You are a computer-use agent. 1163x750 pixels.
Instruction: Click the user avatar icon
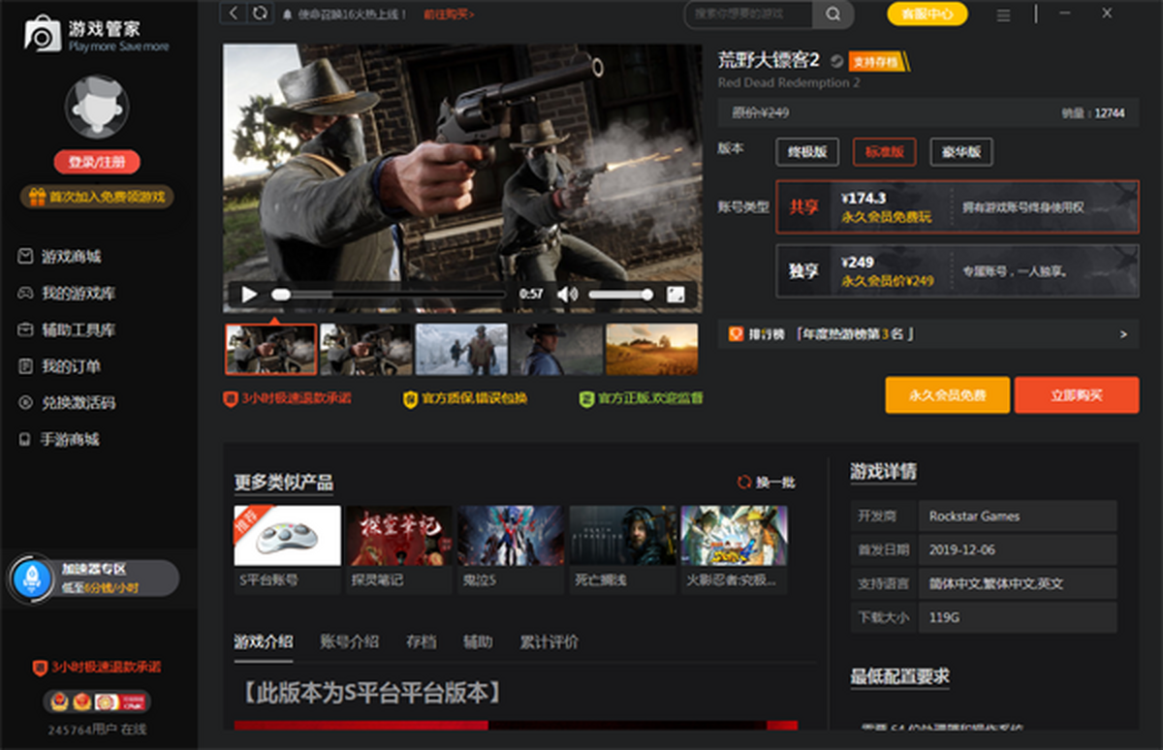97,107
